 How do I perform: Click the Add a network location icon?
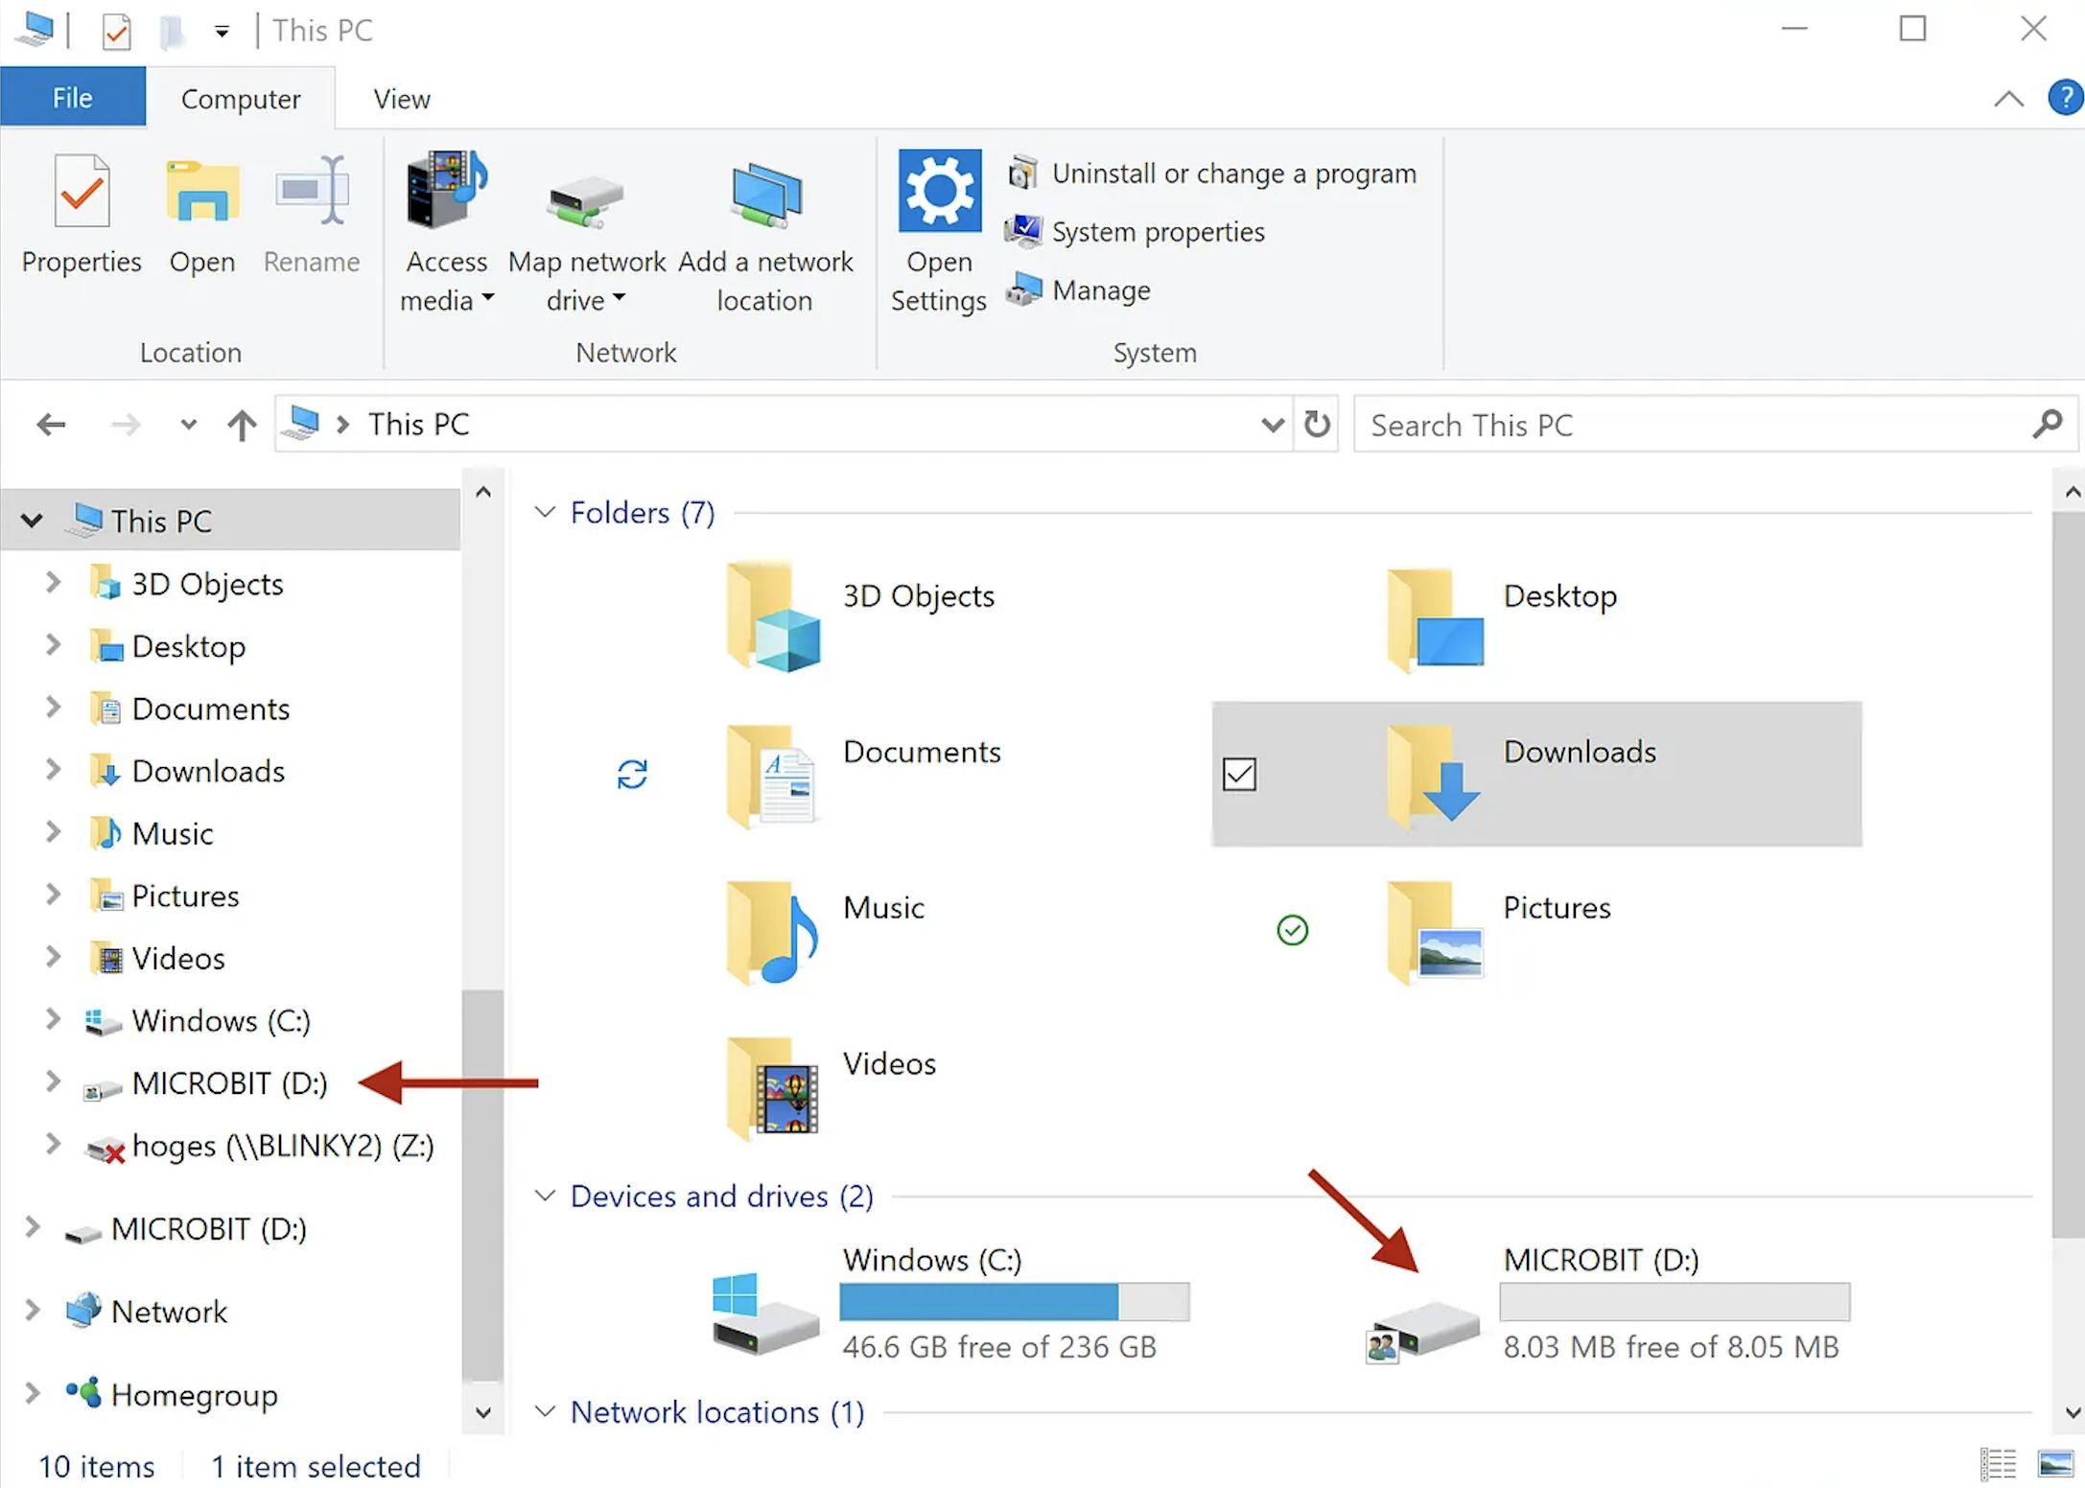(764, 197)
